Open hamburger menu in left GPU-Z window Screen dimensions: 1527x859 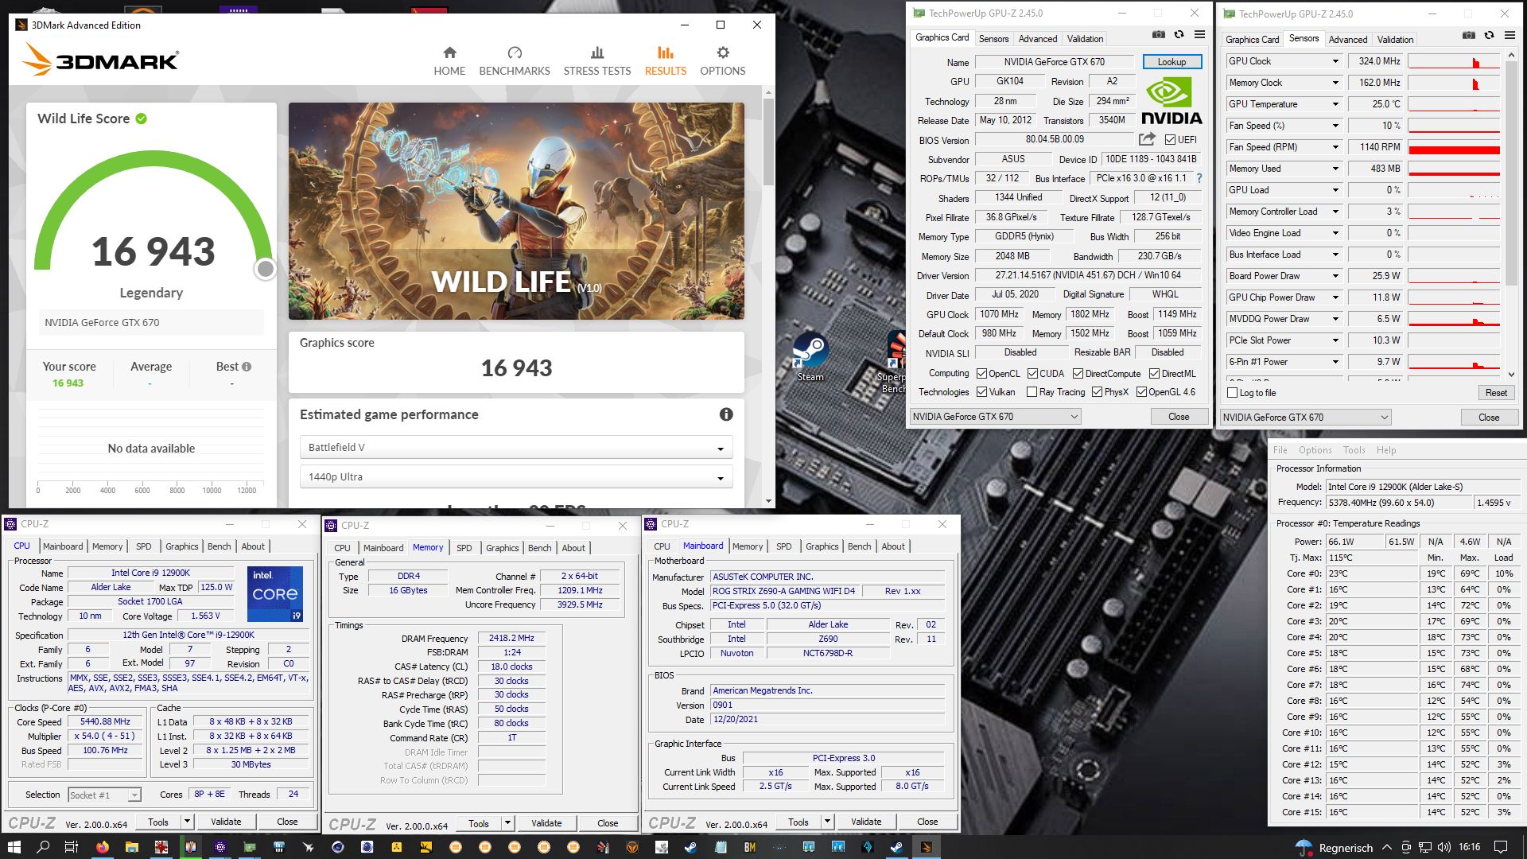click(x=1200, y=35)
